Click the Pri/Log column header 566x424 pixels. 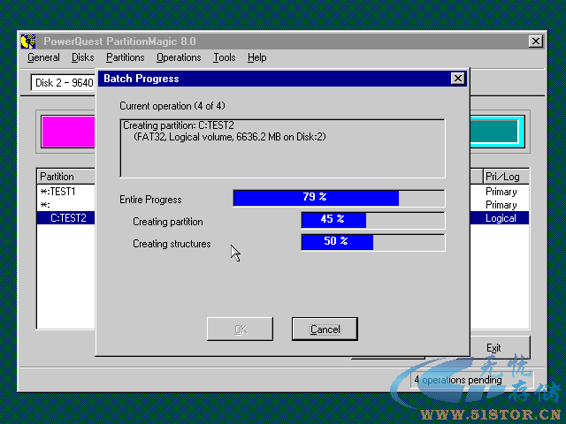tap(503, 177)
